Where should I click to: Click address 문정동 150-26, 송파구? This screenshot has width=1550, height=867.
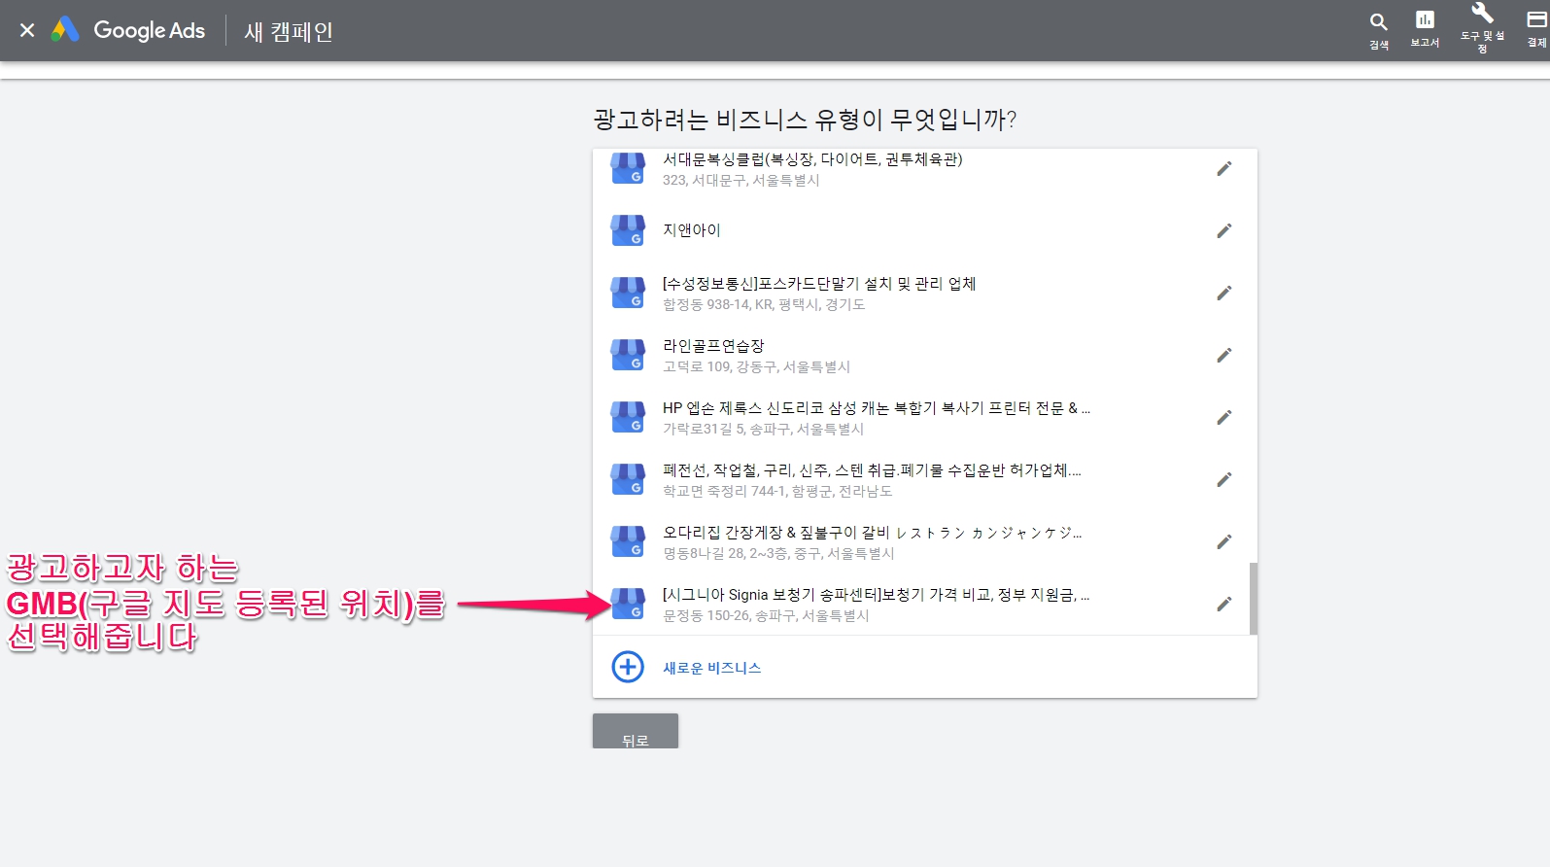(766, 615)
